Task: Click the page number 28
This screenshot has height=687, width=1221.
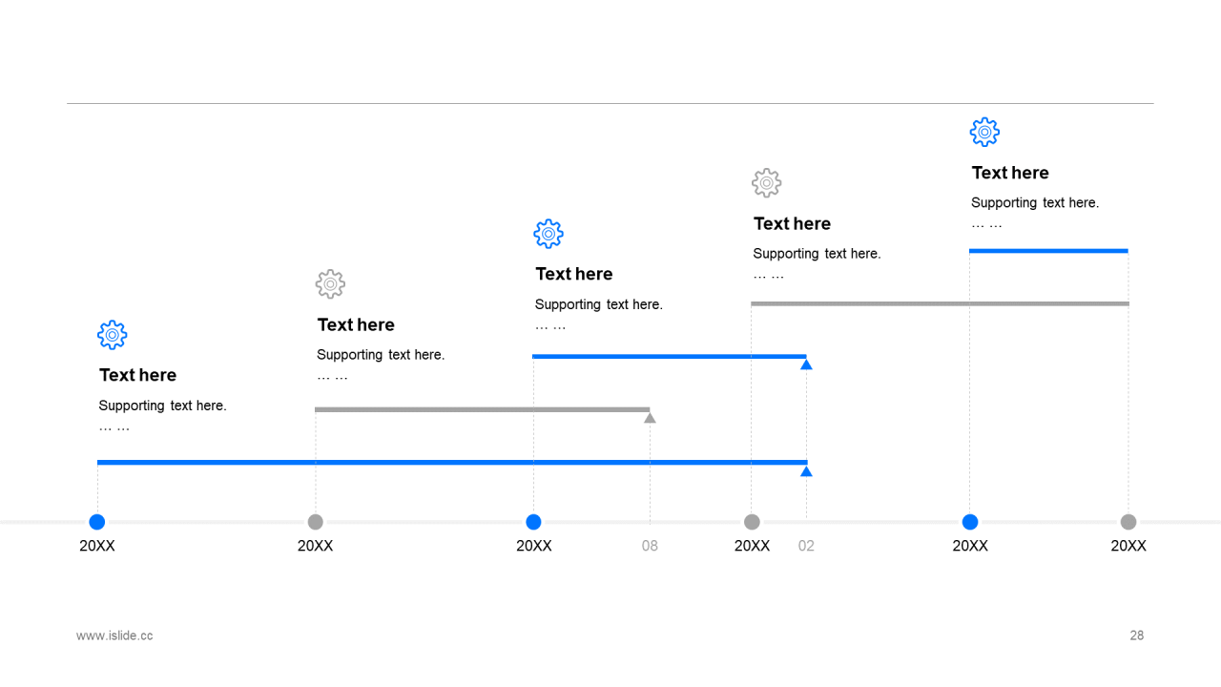Action: point(1137,635)
